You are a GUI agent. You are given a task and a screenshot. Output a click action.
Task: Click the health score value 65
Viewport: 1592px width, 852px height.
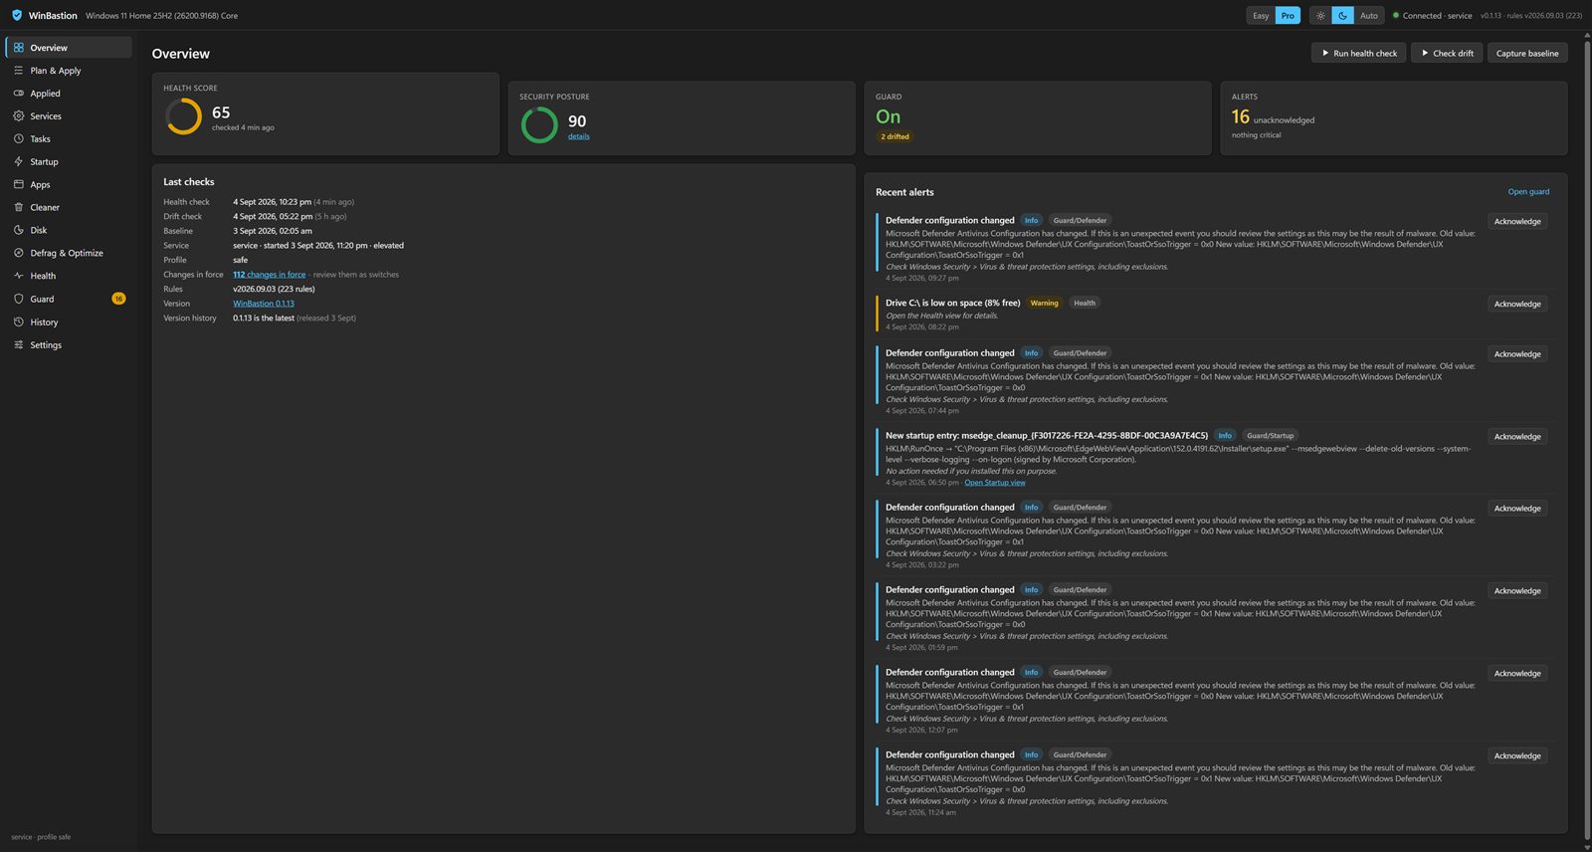pos(221,112)
